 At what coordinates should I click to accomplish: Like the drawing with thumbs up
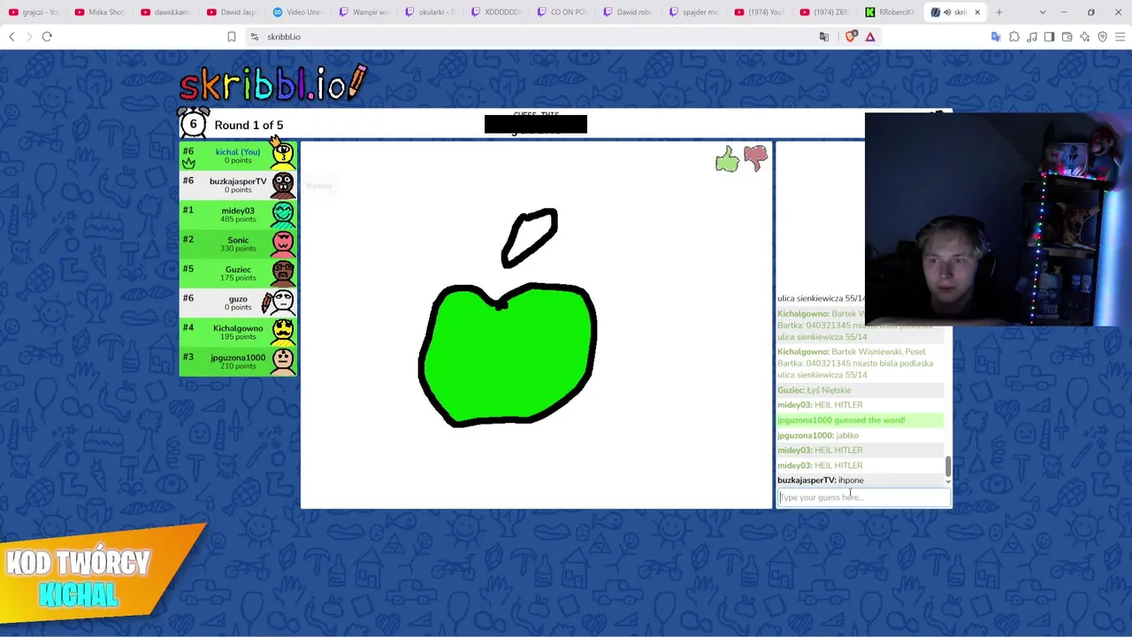pos(727,159)
